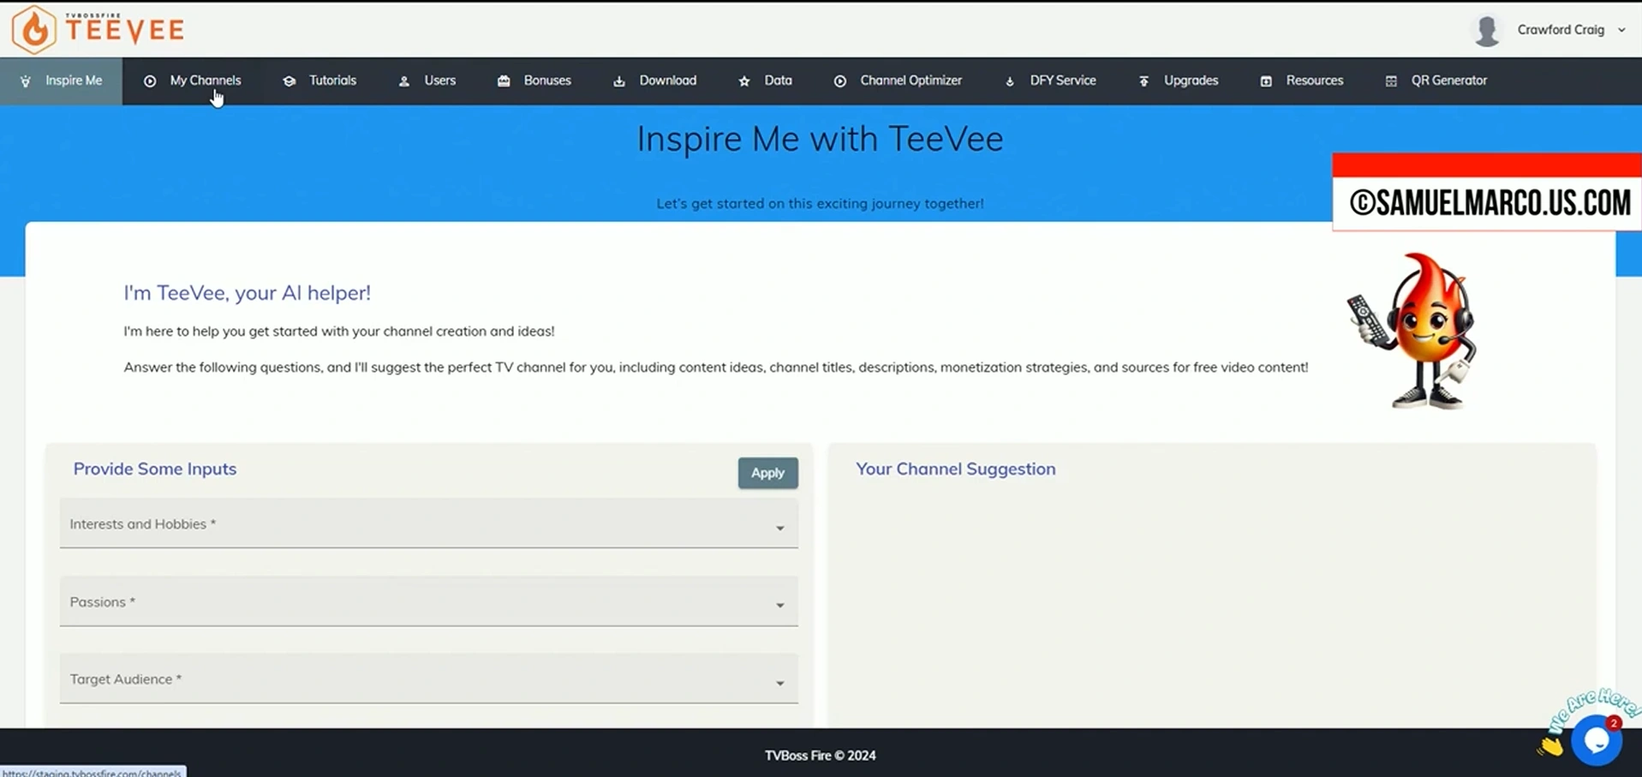
Task: Click the QR Generator grid icon
Action: pyautogui.click(x=1391, y=81)
